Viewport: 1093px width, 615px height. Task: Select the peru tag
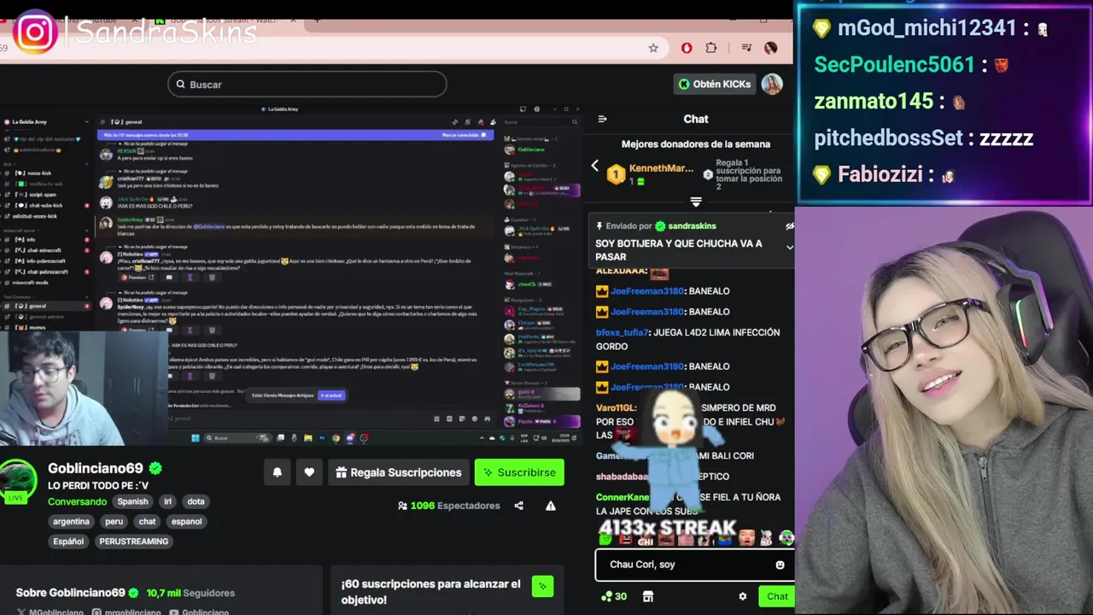[x=114, y=521]
